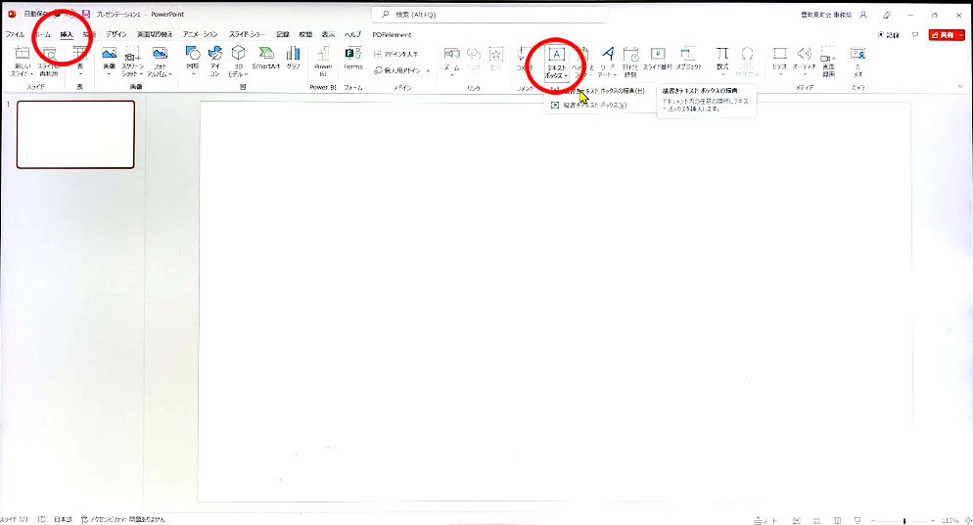Click the 記録 record button near Share
Viewport: 973px width, 525px height.
889,35
